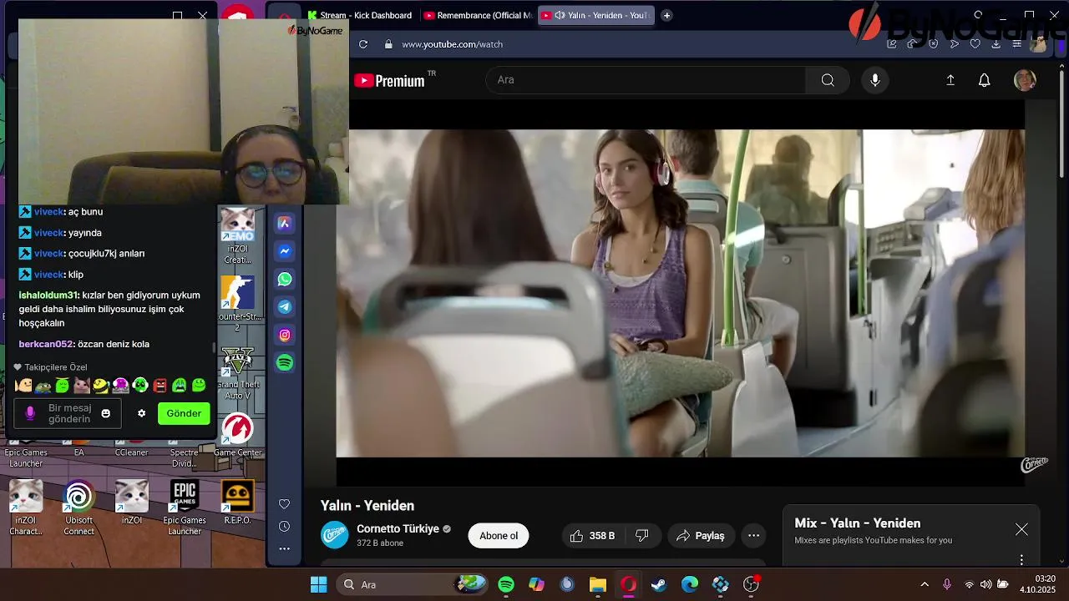Viewport: 1069px width, 601px height.
Task: Click the YouTube search magnifier button
Action: (828, 80)
